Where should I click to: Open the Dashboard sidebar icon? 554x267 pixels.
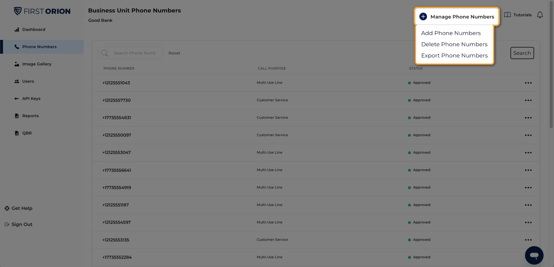click(x=17, y=30)
